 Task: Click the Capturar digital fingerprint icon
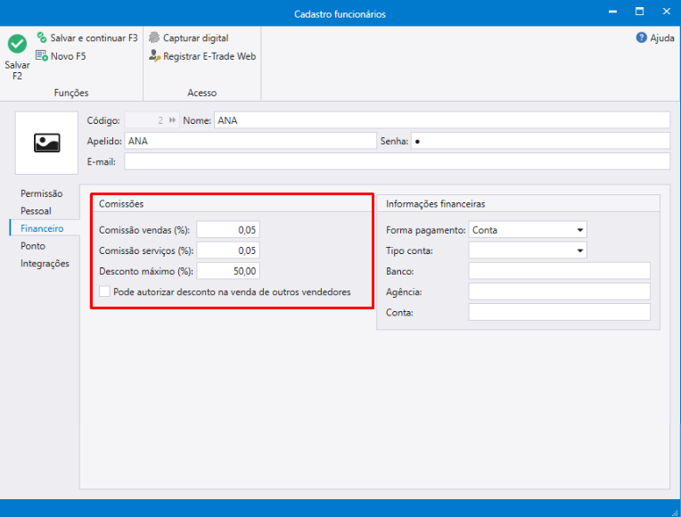click(x=154, y=37)
